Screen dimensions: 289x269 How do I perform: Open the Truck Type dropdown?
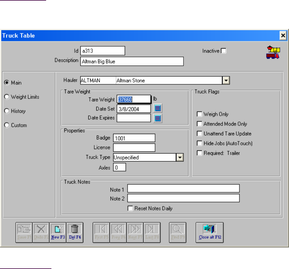pyautogui.click(x=180, y=158)
